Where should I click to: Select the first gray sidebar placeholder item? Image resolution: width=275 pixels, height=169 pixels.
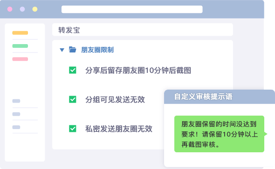pyautogui.click(x=16, y=101)
